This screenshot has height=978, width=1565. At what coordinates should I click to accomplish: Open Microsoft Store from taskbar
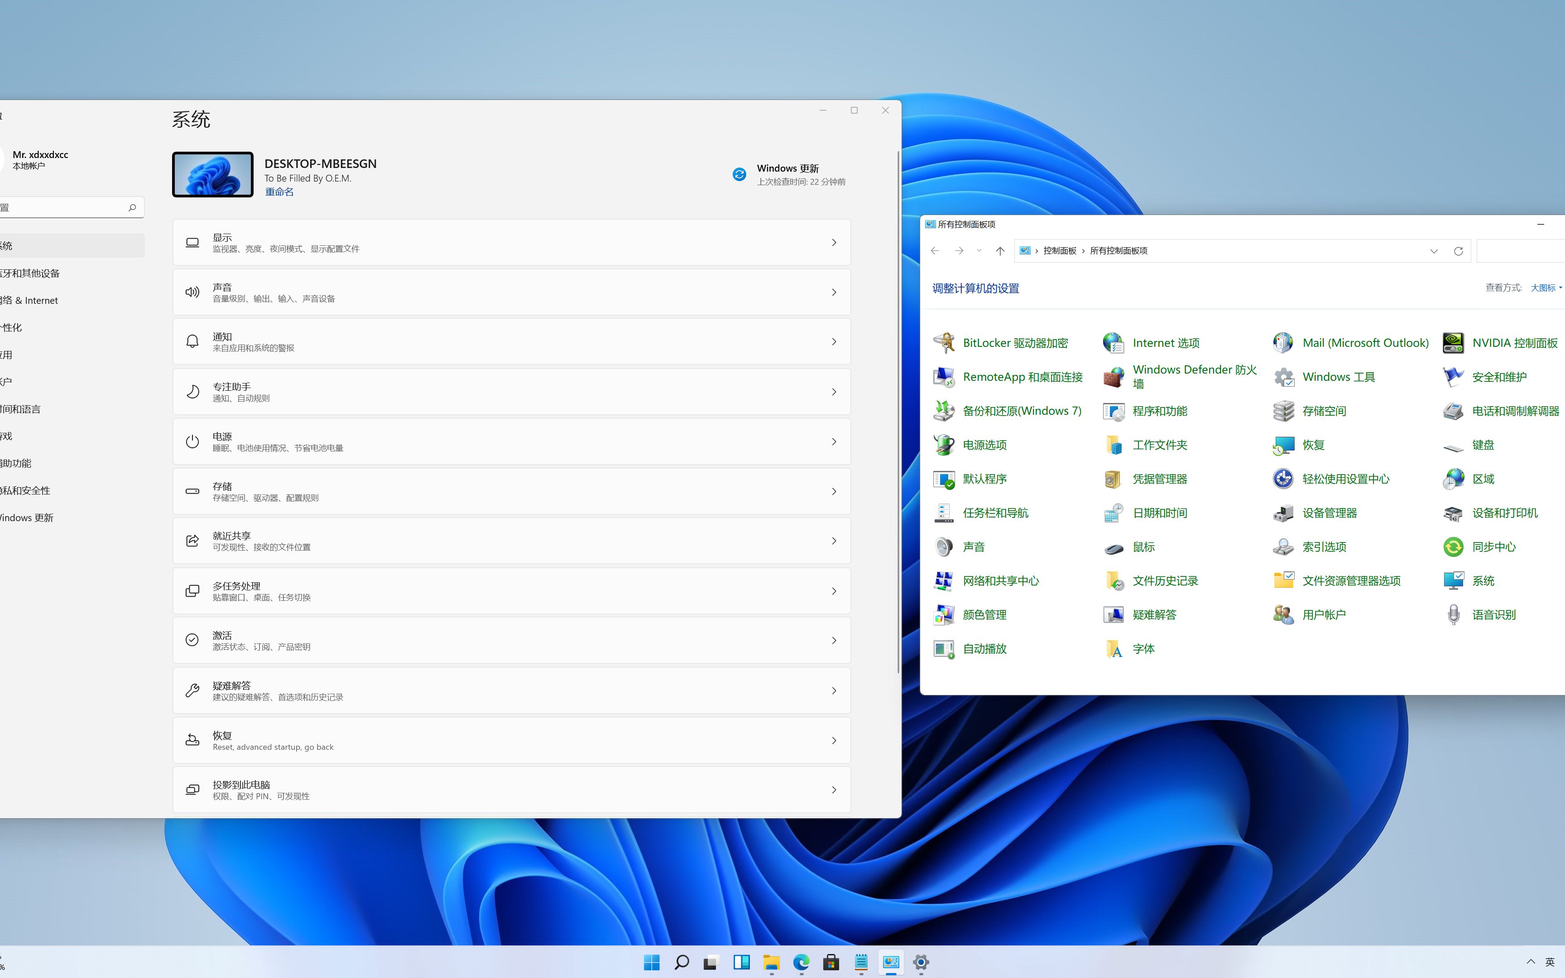831,963
